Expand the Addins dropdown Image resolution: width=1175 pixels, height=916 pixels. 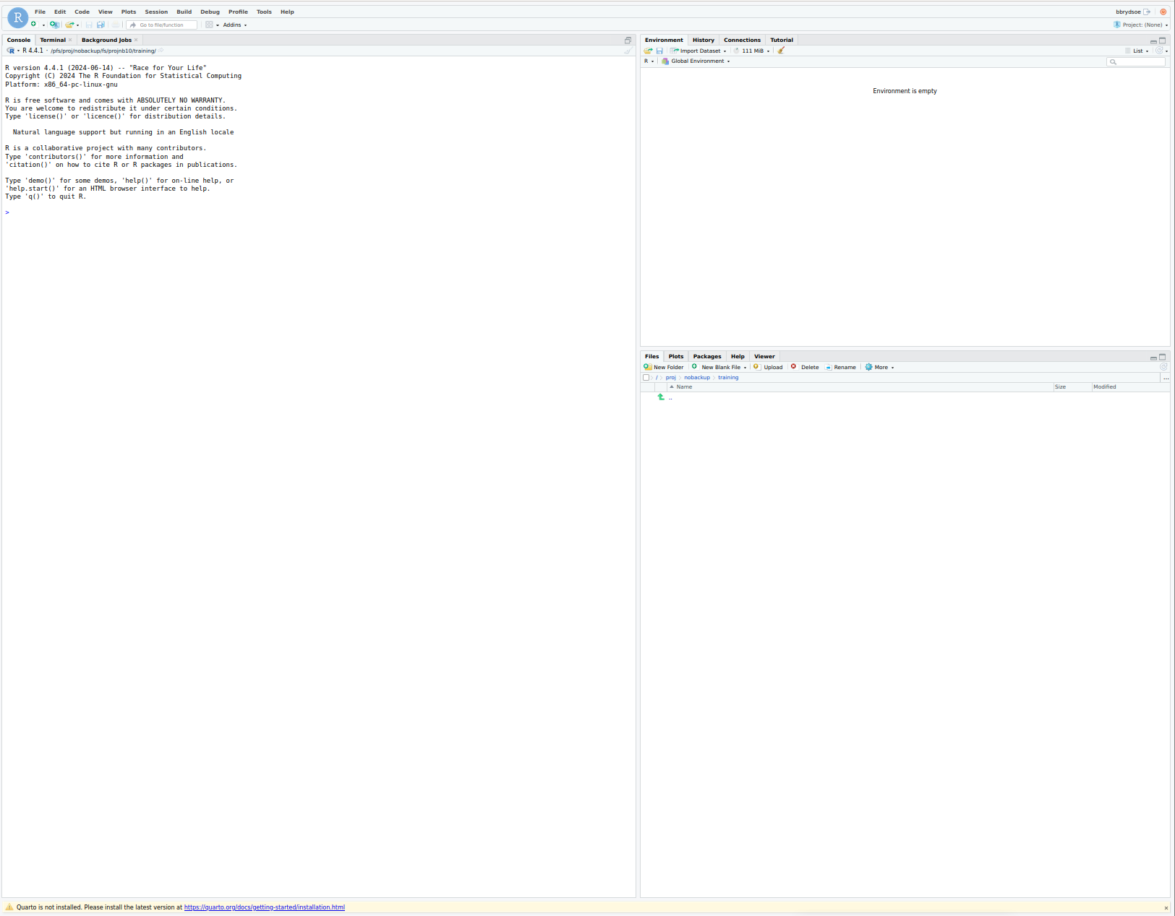(x=234, y=25)
